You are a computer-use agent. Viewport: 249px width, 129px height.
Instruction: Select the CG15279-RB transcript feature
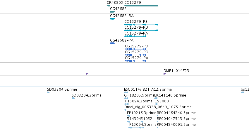141,25
